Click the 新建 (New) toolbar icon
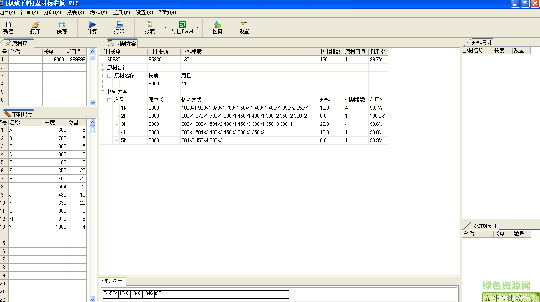The image size is (540, 302). click(8, 28)
